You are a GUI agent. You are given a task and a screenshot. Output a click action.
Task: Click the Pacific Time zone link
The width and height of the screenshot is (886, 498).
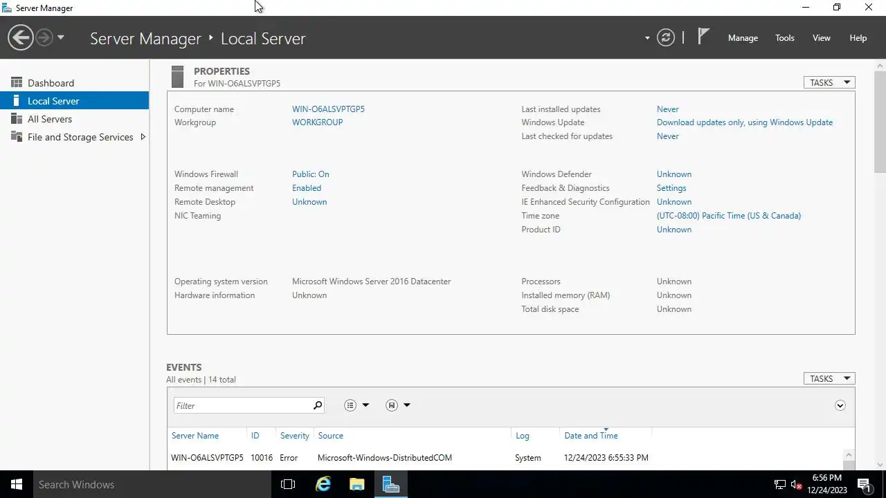729,216
